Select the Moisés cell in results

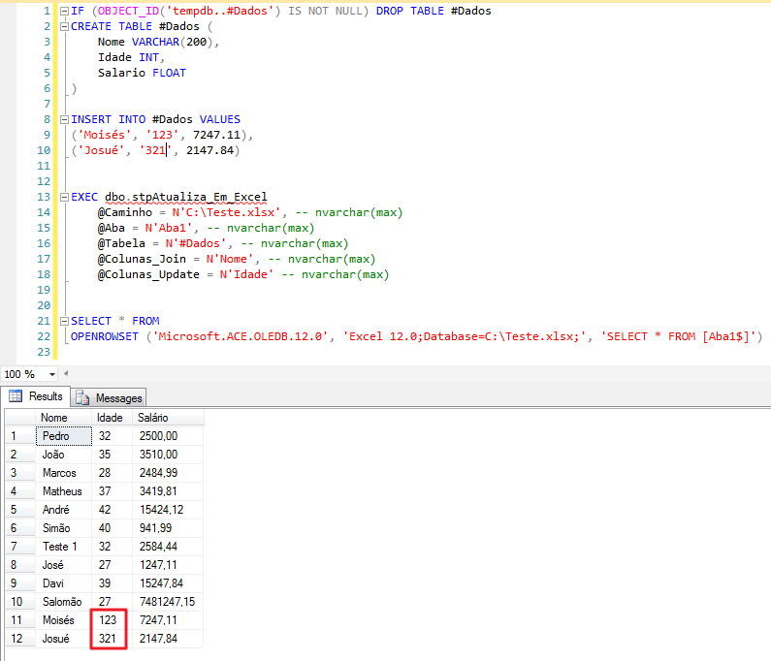click(63, 620)
